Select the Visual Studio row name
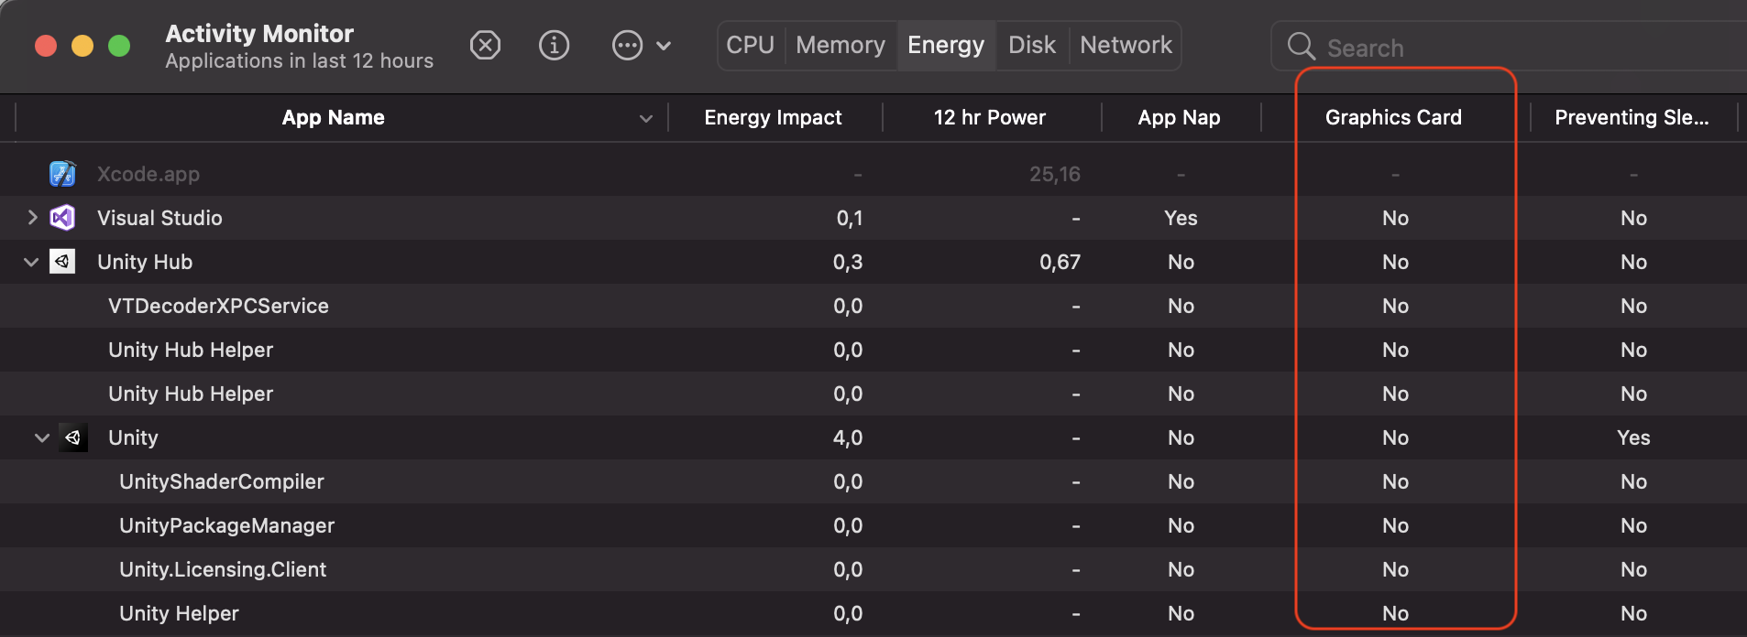This screenshot has width=1747, height=637. coord(159,218)
